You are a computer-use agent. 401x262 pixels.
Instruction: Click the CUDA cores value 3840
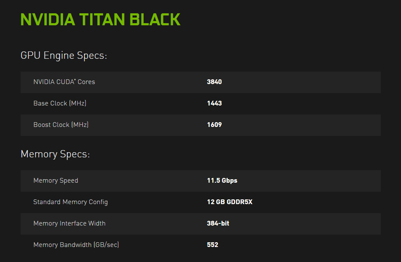point(214,82)
